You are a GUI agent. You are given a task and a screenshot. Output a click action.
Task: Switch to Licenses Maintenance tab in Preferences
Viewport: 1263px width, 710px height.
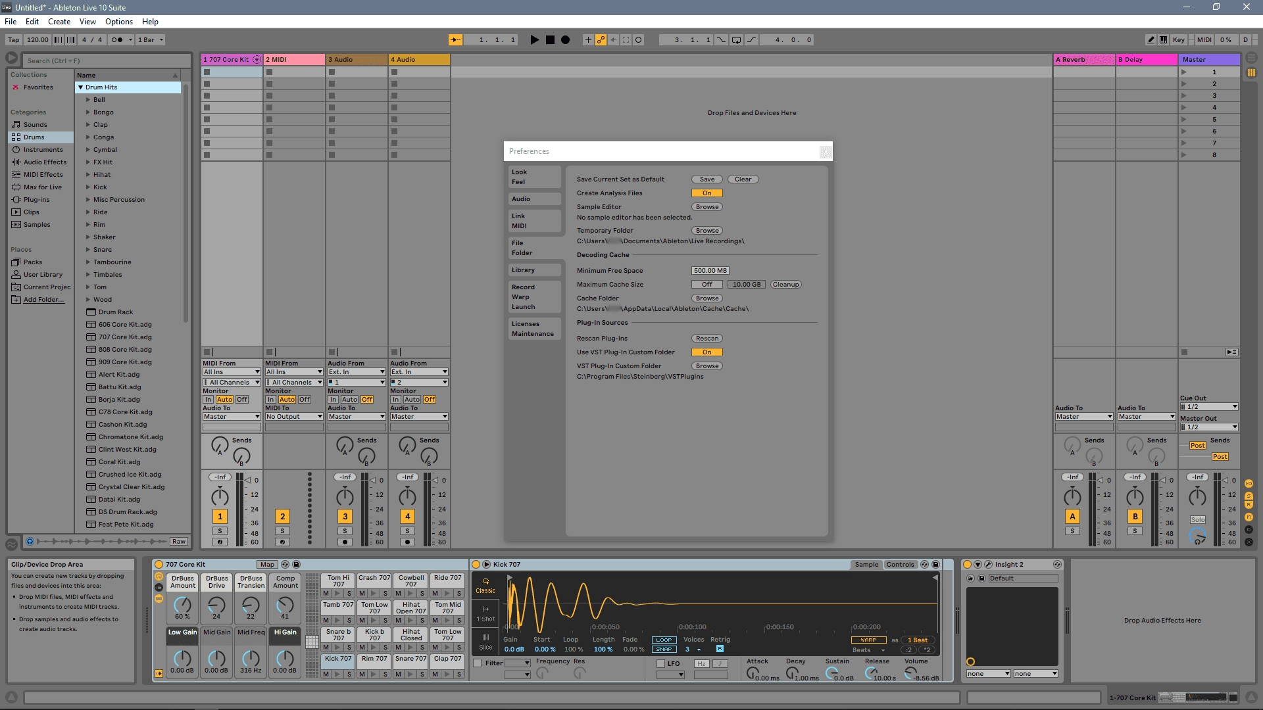point(534,329)
